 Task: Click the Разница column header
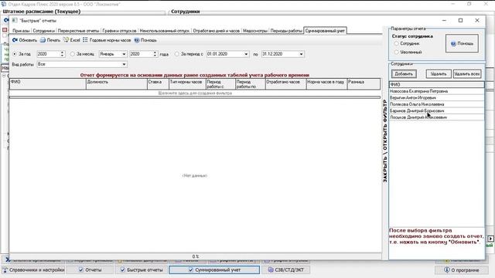[x=364, y=84]
